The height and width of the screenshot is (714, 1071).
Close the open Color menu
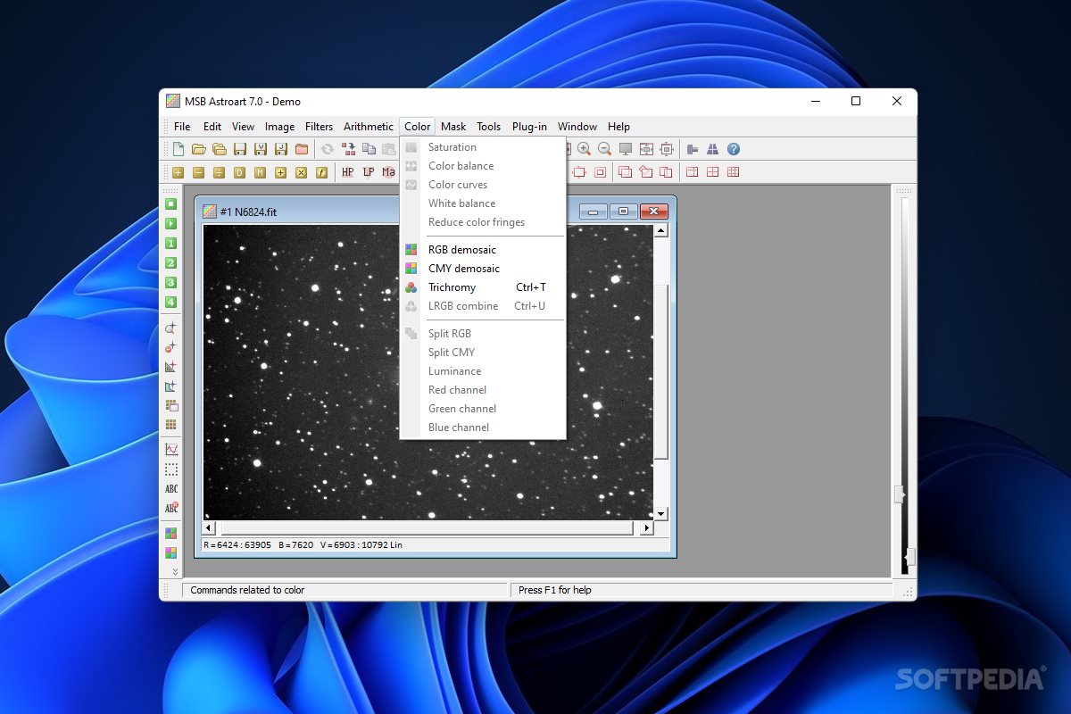coord(417,127)
